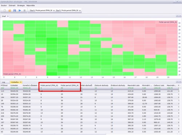Select result row with Průchod 239
The height and width of the screenshot is (135, 182).
(x=90, y=116)
